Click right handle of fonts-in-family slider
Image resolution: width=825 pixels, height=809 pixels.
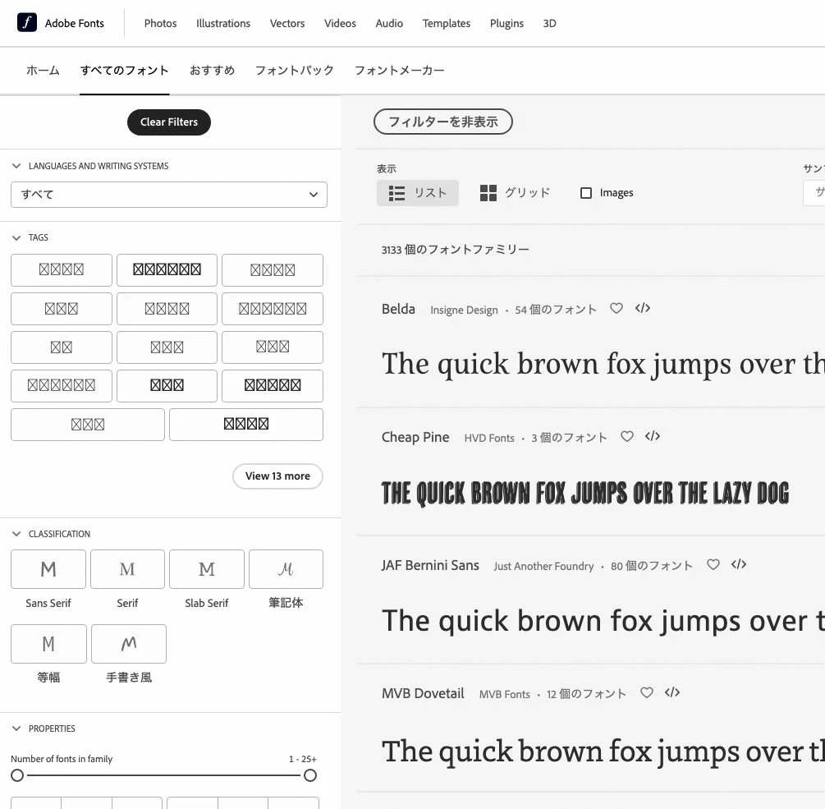310,775
